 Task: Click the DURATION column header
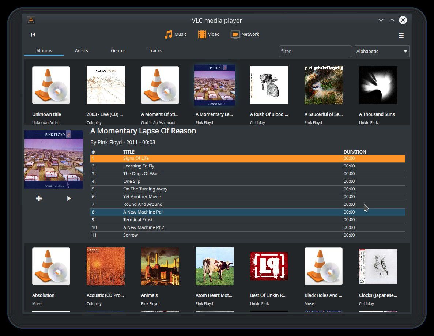pyautogui.click(x=355, y=152)
